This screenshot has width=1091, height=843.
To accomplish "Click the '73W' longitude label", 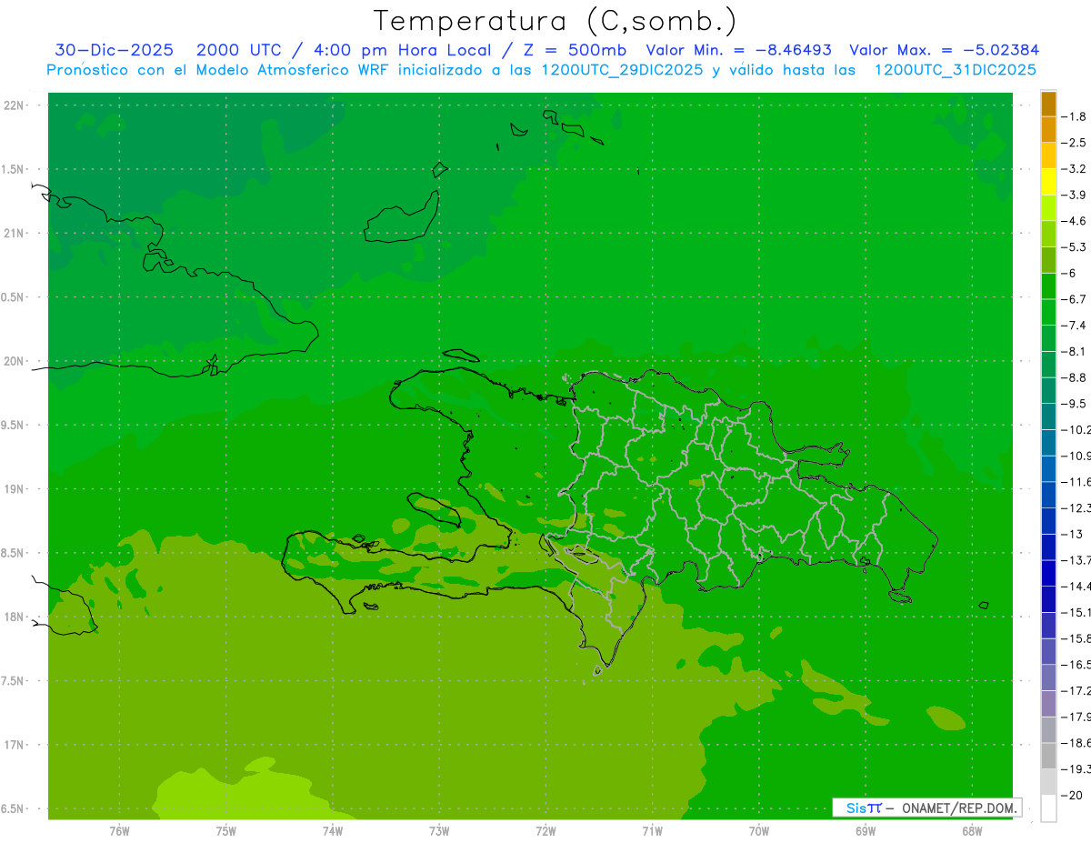I will 439,830.
